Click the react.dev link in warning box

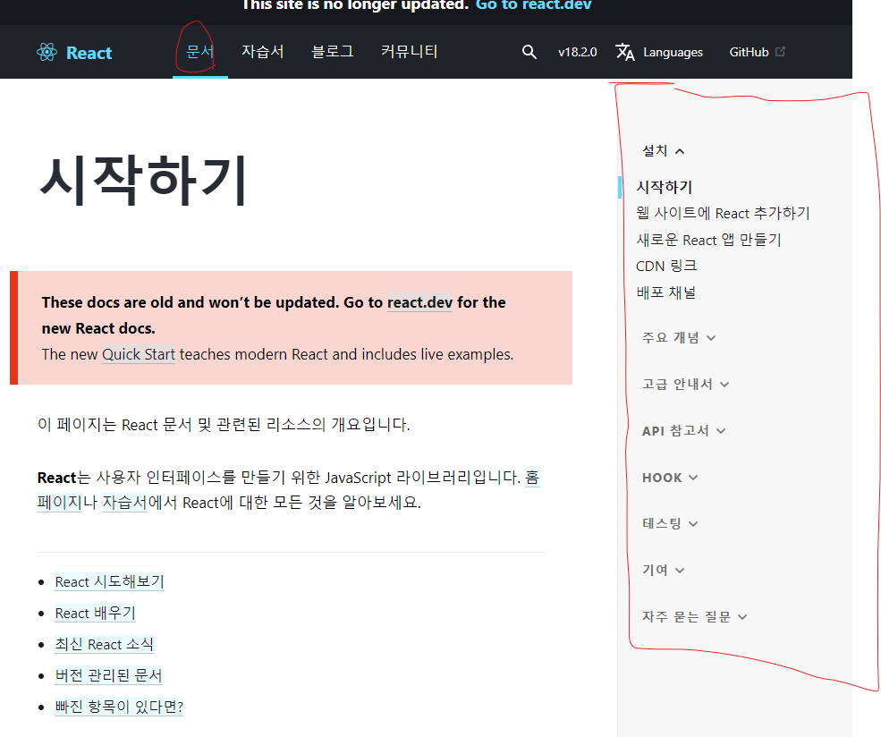(419, 302)
